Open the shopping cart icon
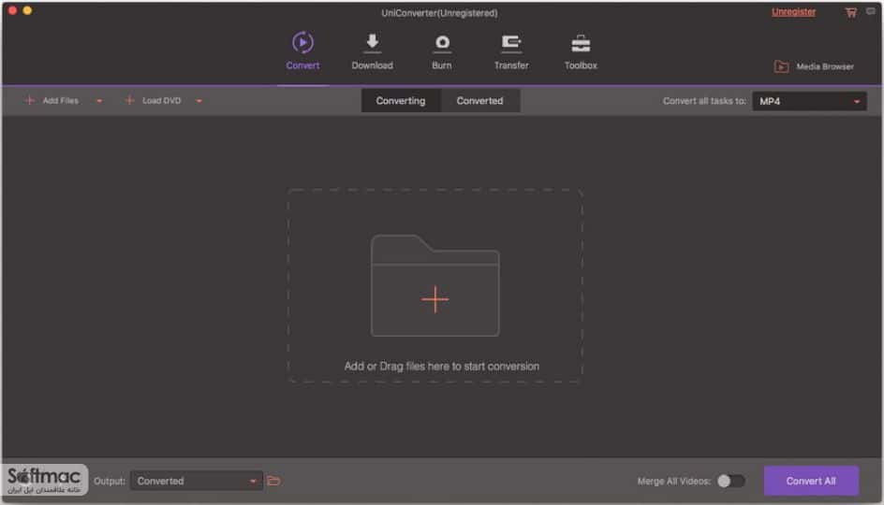 [850, 12]
